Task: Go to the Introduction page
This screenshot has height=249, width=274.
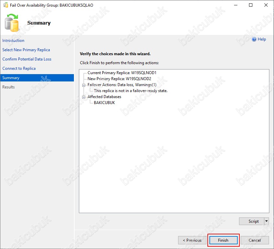Action: [13, 41]
